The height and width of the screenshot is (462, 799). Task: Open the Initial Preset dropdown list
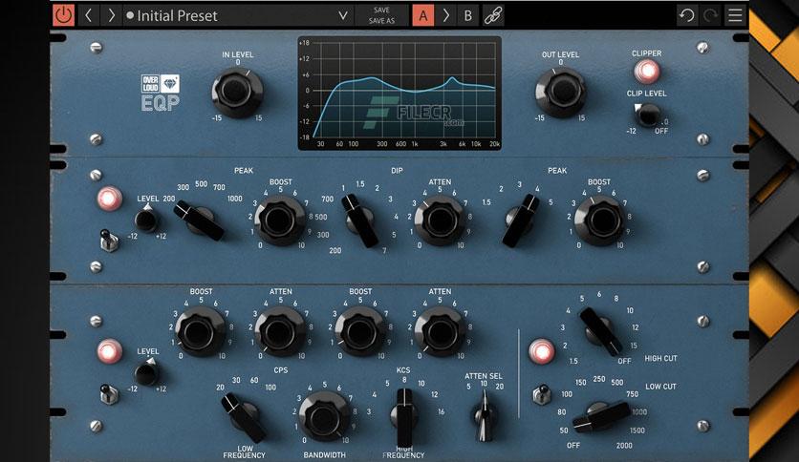[x=237, y=16]
